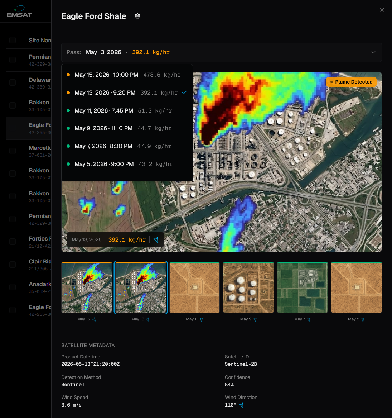Viewport: 392px width, 418px height.
Task: Open the May 13 thumbnail
Action: pos(141,288)
